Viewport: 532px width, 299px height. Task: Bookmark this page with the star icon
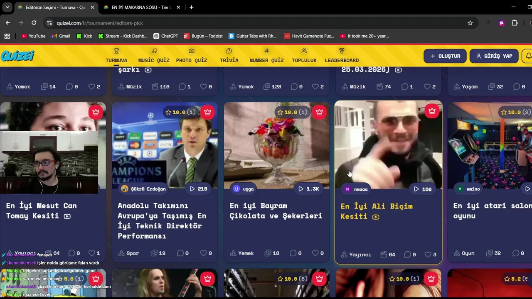tap(470, 23)
